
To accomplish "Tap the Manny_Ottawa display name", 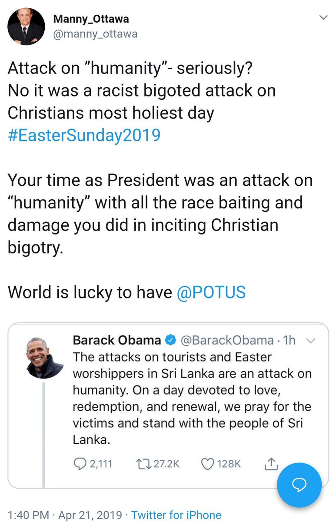I will 91,19.
